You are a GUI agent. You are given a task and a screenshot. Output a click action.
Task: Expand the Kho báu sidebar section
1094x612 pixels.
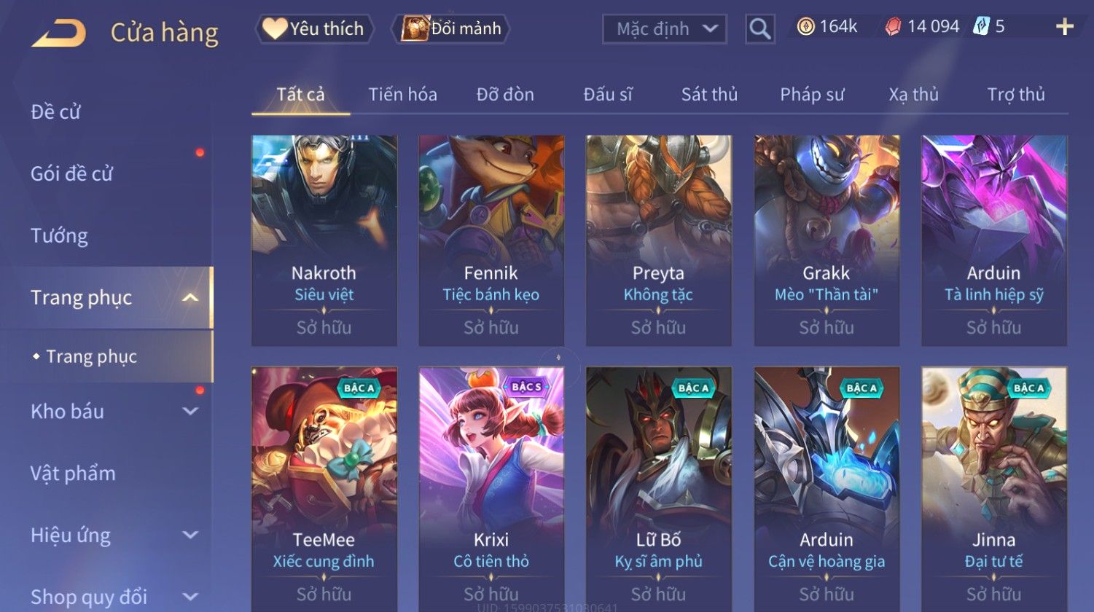(190, 411)
